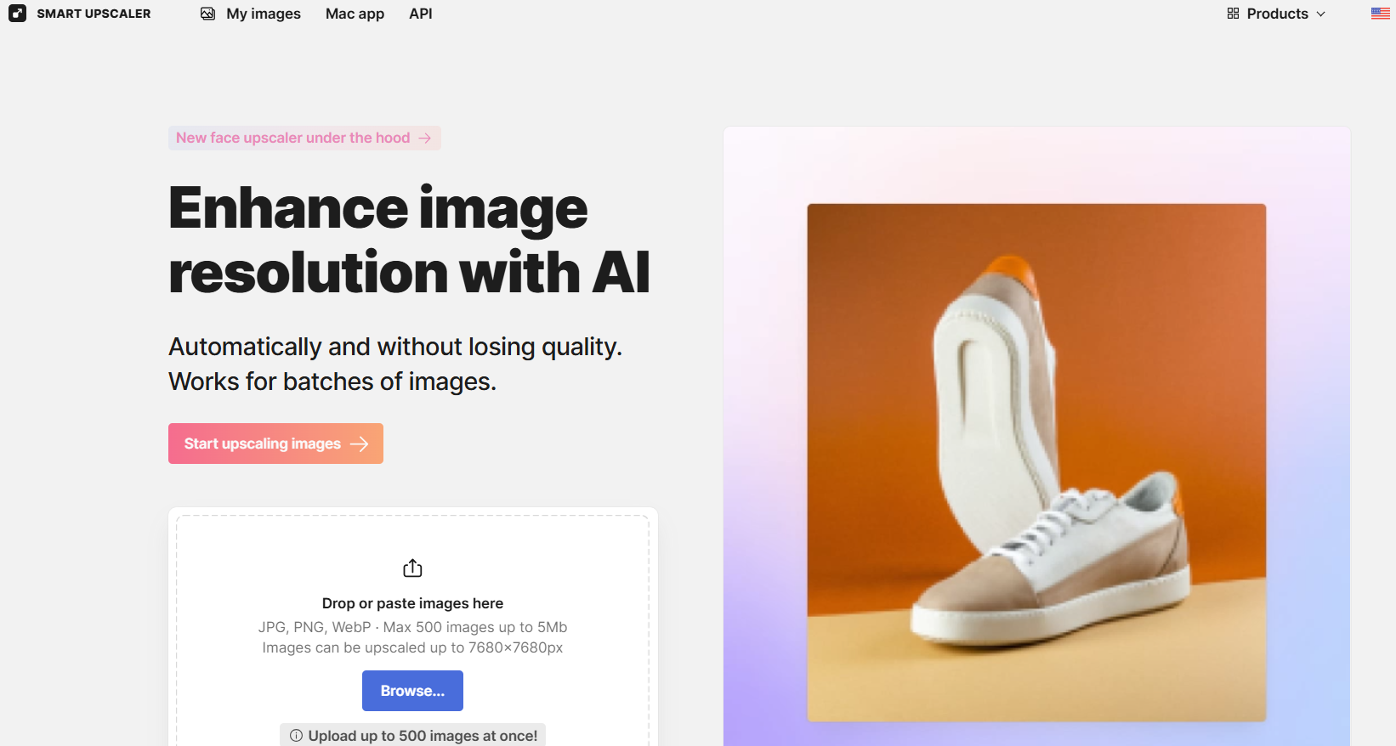Open the US flag language selector
Viewport: 1396px width, 746px height.
1381,14
